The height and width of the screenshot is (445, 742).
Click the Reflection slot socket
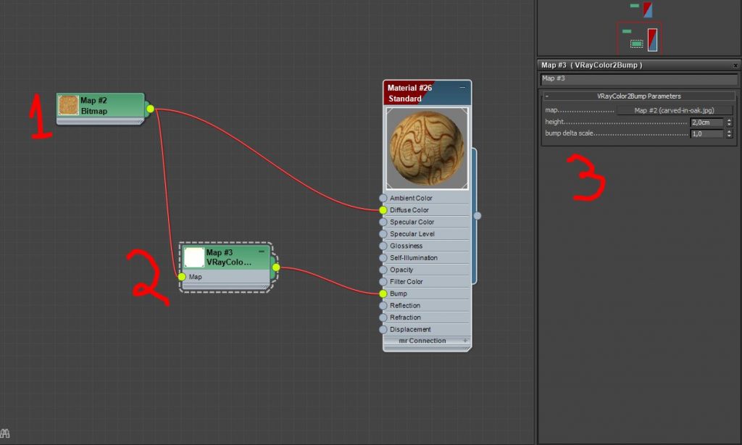click(383, 305)
